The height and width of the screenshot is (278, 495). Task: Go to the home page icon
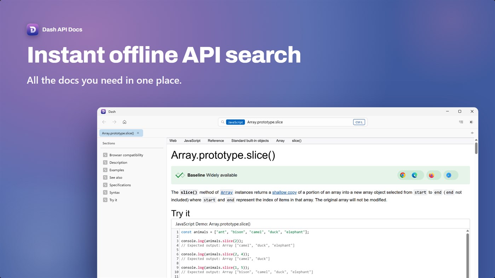point(125,122)
